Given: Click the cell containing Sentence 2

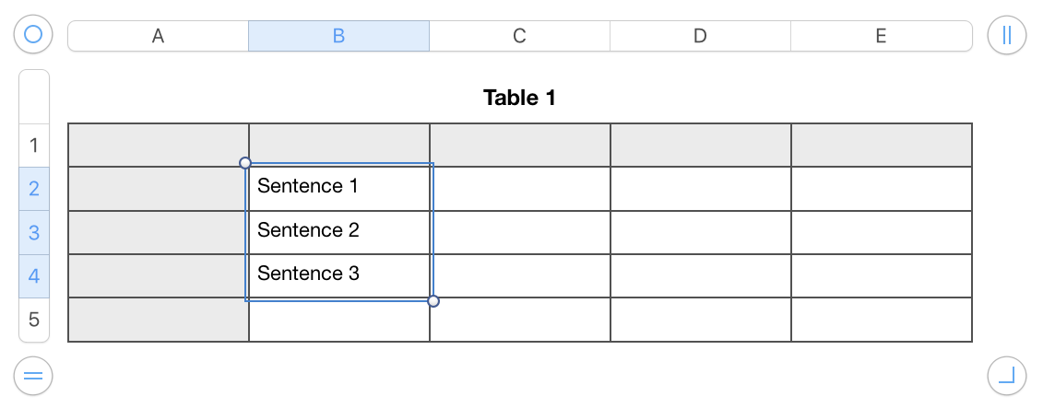Looking at the screenshot, I should [x=338, y=231].
